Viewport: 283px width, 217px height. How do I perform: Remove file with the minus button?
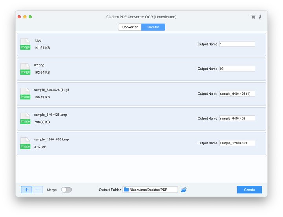(x=37, y=190)
